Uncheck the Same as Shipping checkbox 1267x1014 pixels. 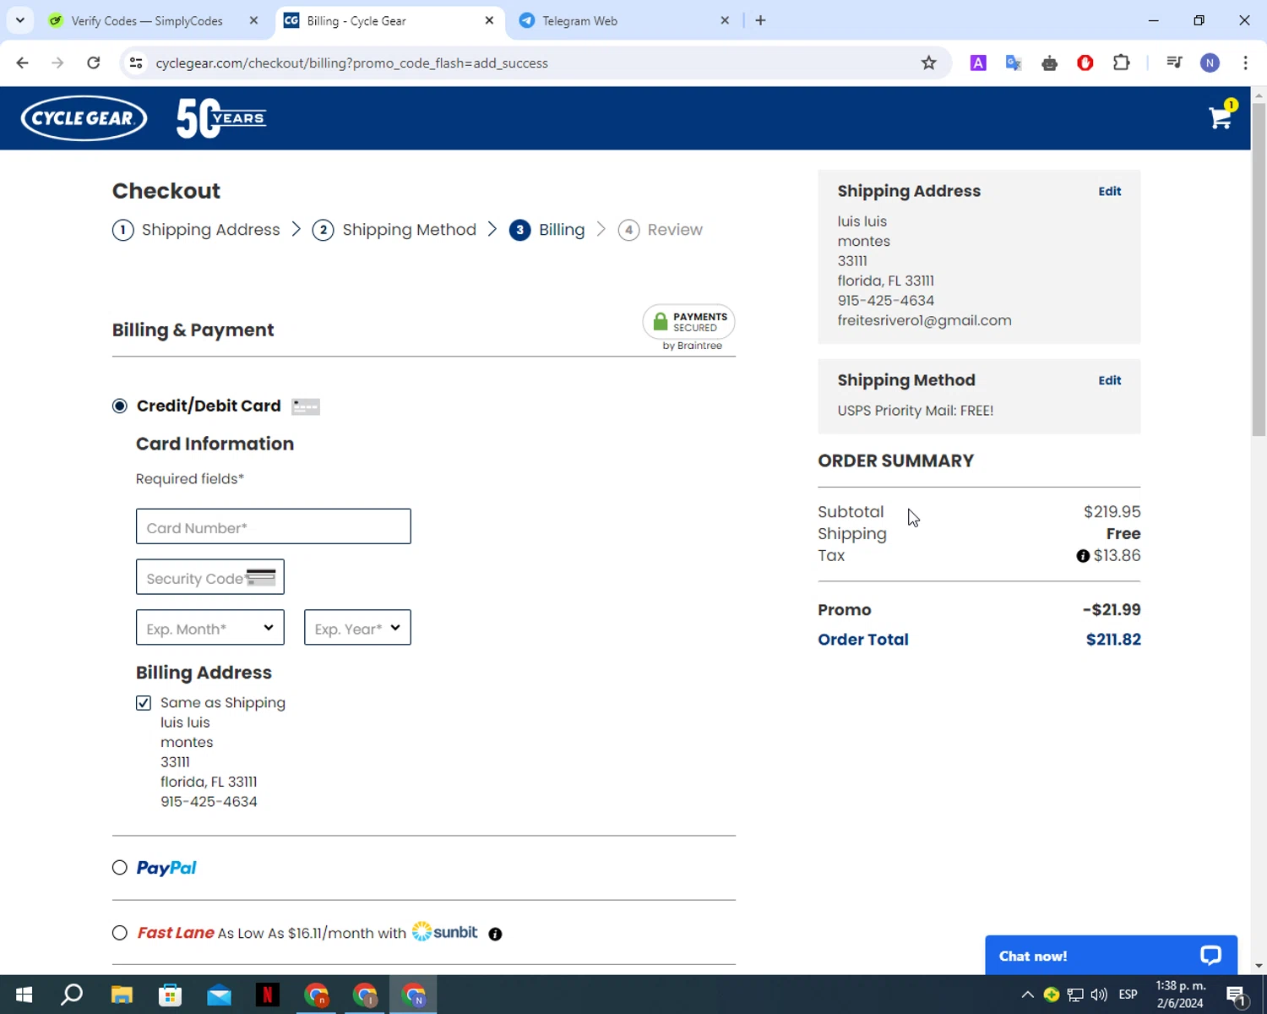[x=144, y=703]
